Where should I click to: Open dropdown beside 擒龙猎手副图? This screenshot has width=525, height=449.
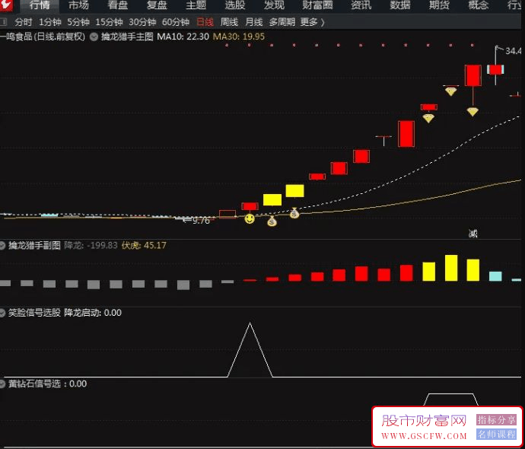(2, 246)
